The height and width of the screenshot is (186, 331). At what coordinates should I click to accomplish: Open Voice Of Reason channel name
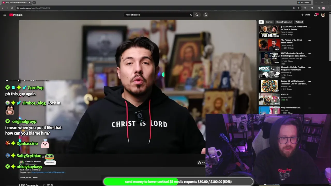click(33, 161)
